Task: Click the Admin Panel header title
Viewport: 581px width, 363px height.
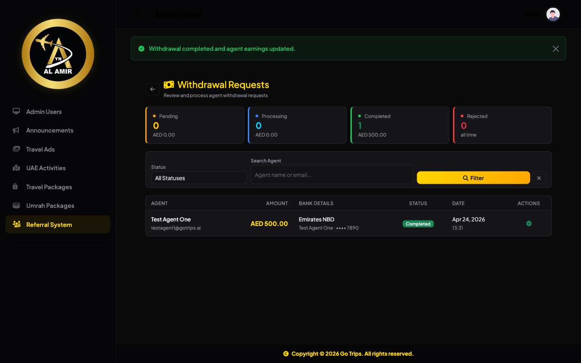Action: click(x=178, y=15)
